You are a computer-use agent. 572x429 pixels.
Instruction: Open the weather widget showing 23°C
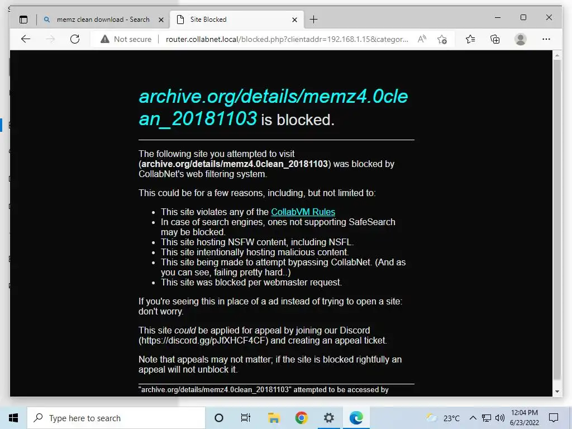tap(443, 418)
